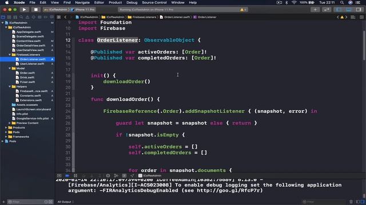Open the editor options lines menu
This screenshot has height=205, width=366.
353,17
